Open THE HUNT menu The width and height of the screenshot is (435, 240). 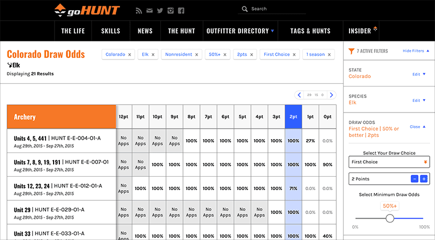182,31
